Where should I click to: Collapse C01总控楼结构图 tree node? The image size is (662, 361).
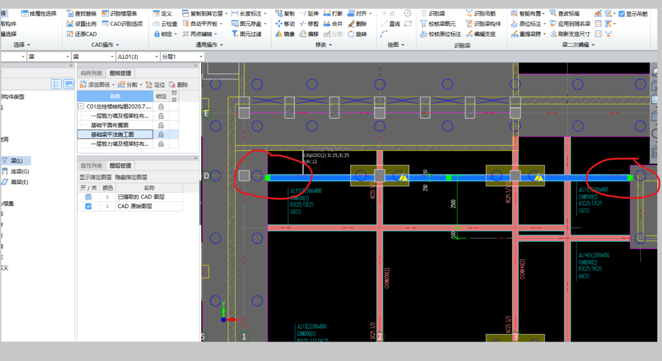pyautogui.click(x=81, y=107)
